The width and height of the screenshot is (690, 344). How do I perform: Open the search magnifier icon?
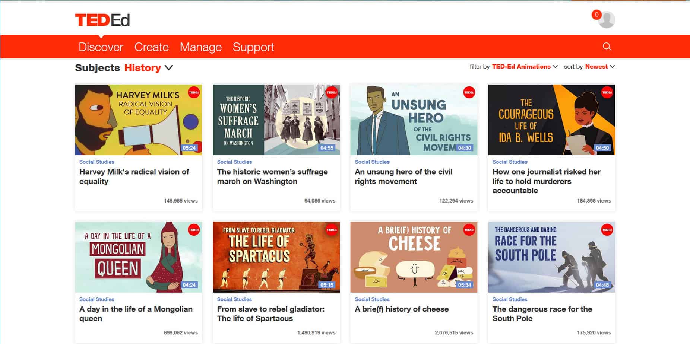607,47
